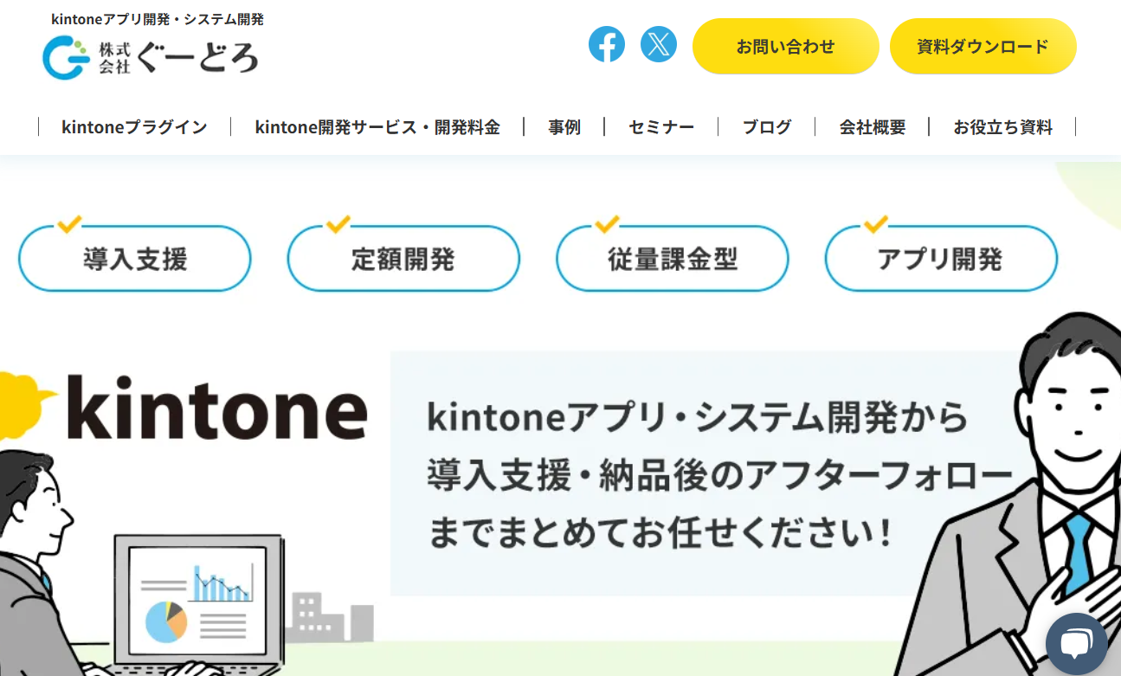Select the 導入支援 pill button
1121x676 pixels.
(135, 258)
